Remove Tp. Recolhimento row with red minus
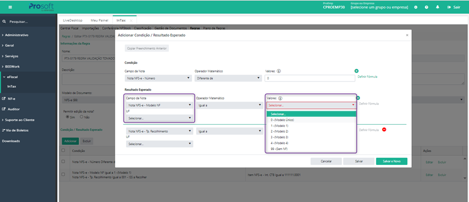 coord(384,130)
